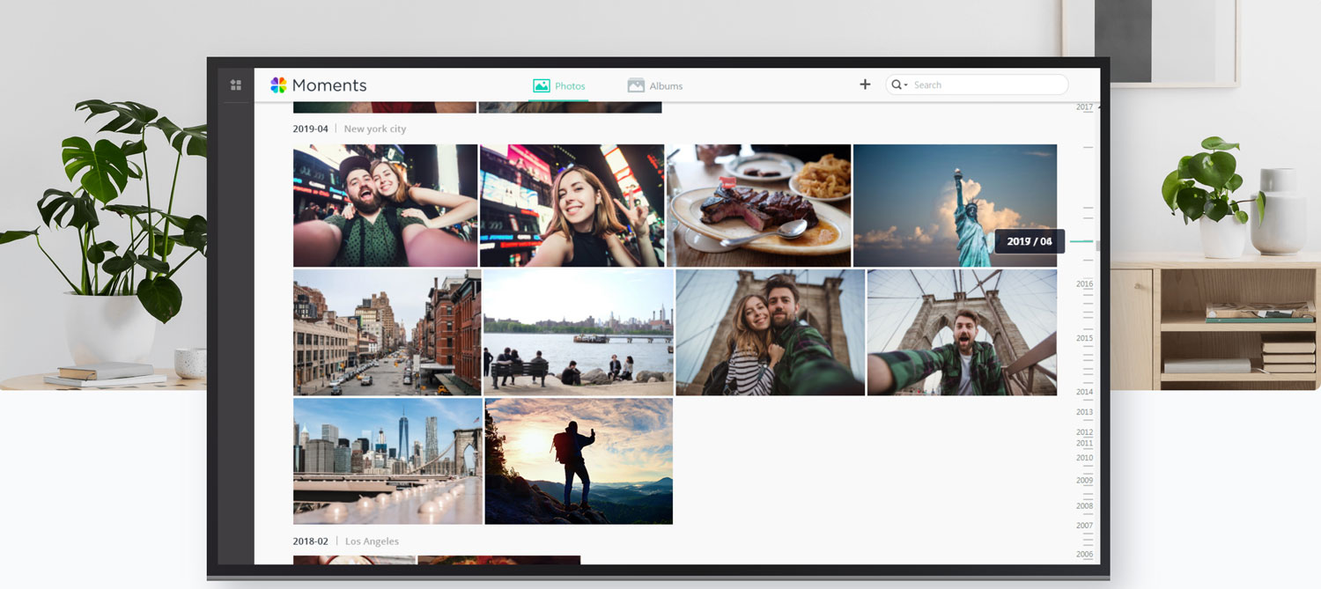The width and height of the screenshot is (1321, 589).
Task: Select the Photos tab
Action: click(x=570, y=86)
